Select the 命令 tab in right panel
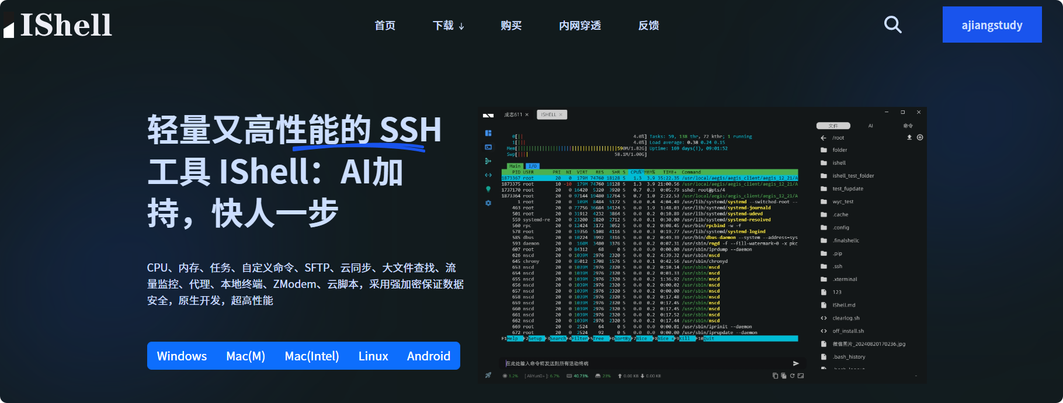 [x=908, y=126]
